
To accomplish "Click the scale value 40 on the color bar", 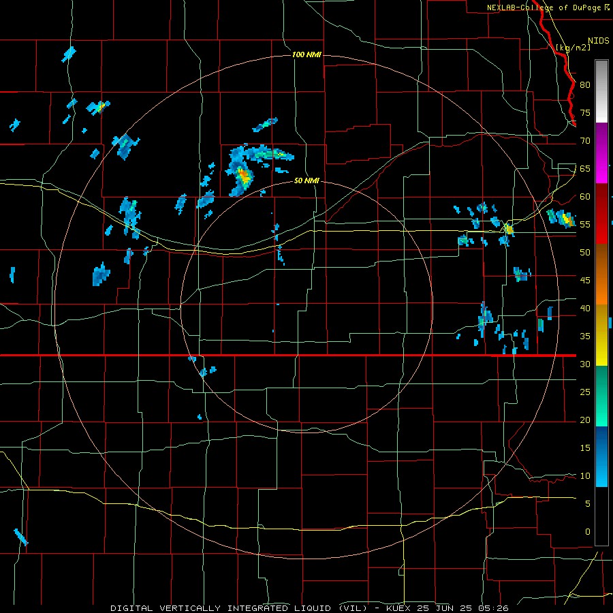I will 585,309.
